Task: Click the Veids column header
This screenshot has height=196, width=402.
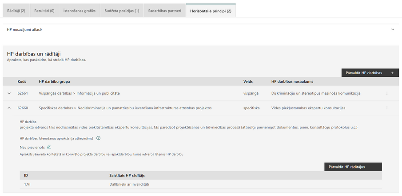Action: [248, 81]
